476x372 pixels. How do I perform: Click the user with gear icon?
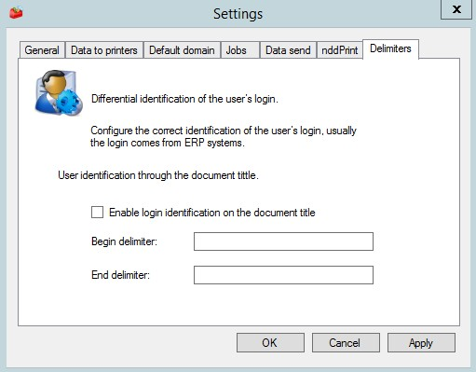tap(59, 92)
